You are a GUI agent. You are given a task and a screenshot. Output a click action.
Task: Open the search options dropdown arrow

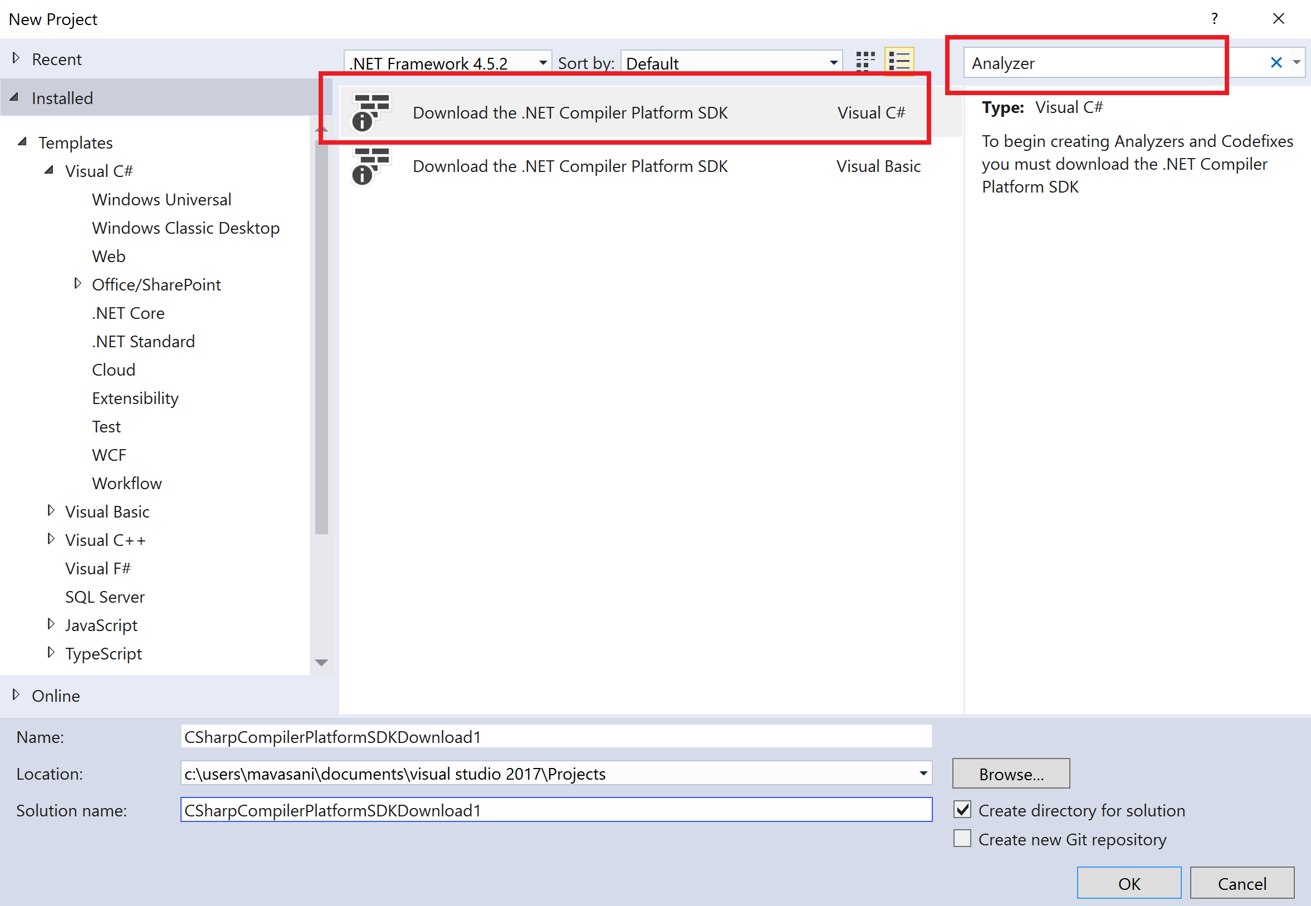(1297, 62)
